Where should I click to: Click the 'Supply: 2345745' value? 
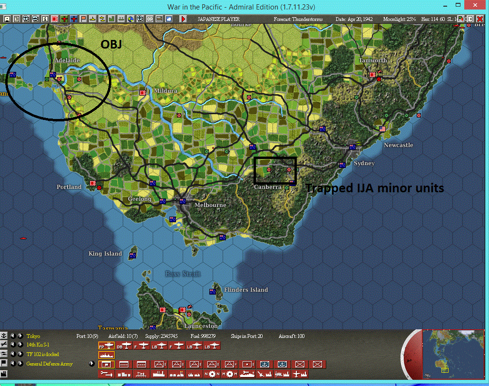(x=161, y=336)
